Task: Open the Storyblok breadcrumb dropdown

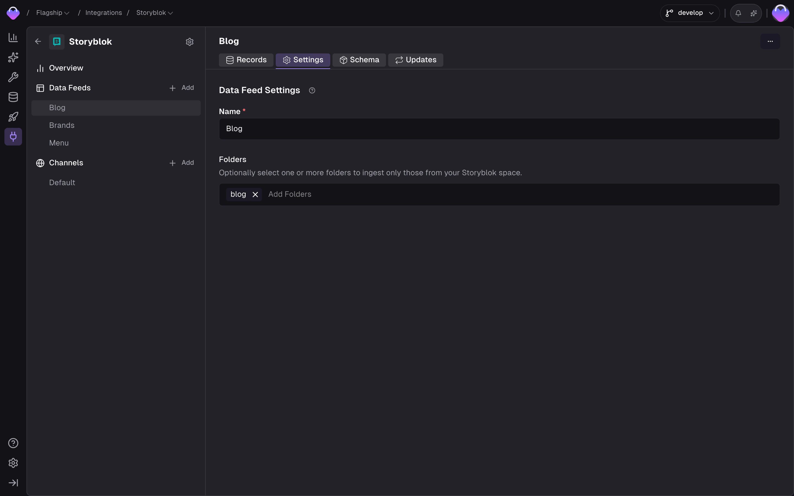Action: coord(155,13)
